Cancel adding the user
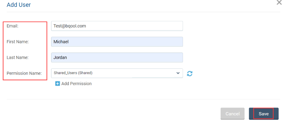The height and width of the screenshot is (130, 287). pyautogui.click(x=233, y=114)
